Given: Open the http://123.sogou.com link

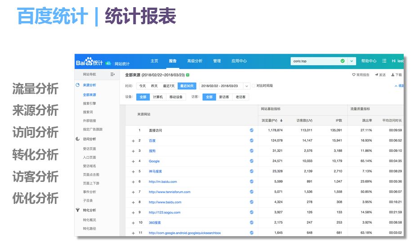Looking at the screenshot, I should (165, 212).
